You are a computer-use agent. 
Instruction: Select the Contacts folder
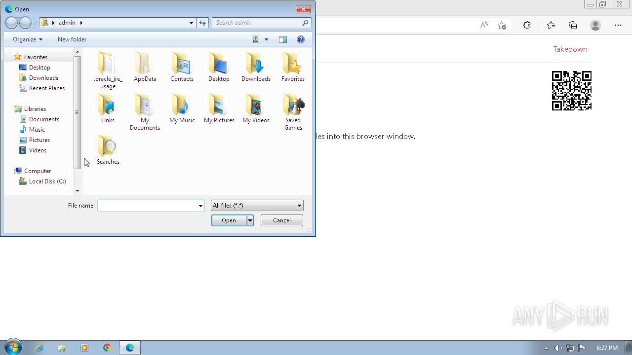pyautogui.click(x=182, y=67)
